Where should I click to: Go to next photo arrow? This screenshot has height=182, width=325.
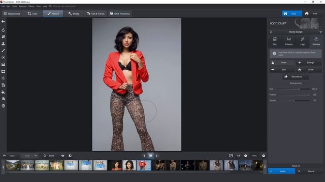(x=157, y=156)
